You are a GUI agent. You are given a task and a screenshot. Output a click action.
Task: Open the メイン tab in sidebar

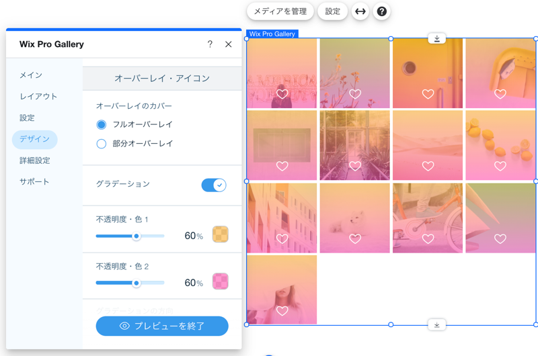pos(31,75)
